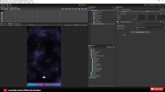Image resolution: width=165 pixels, height=92 pixels.
Task: Open the GameObject menu
Action: [13, 3]
